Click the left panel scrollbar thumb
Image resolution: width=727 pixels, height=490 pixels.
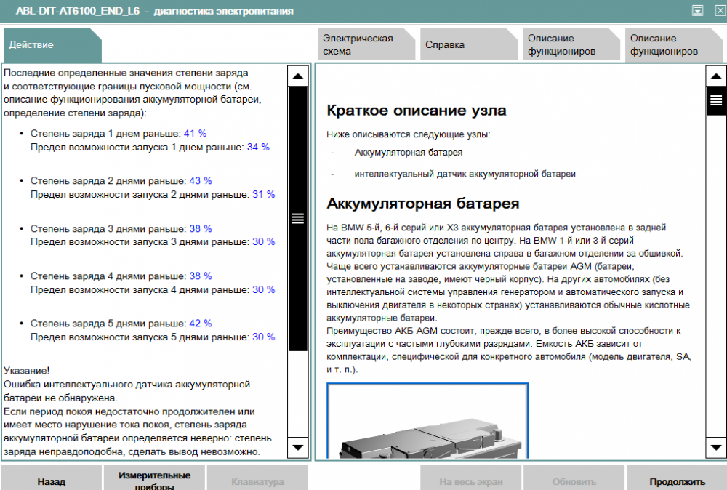[x=298, y=218]
